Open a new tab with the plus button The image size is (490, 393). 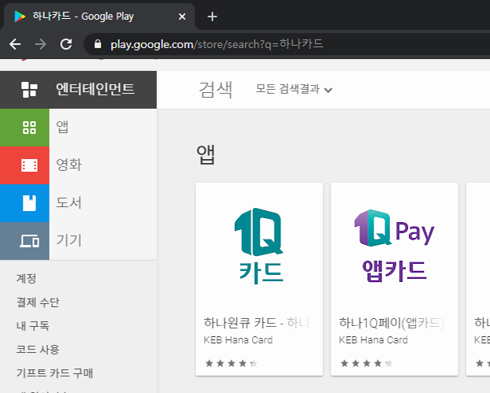point(212,17)
